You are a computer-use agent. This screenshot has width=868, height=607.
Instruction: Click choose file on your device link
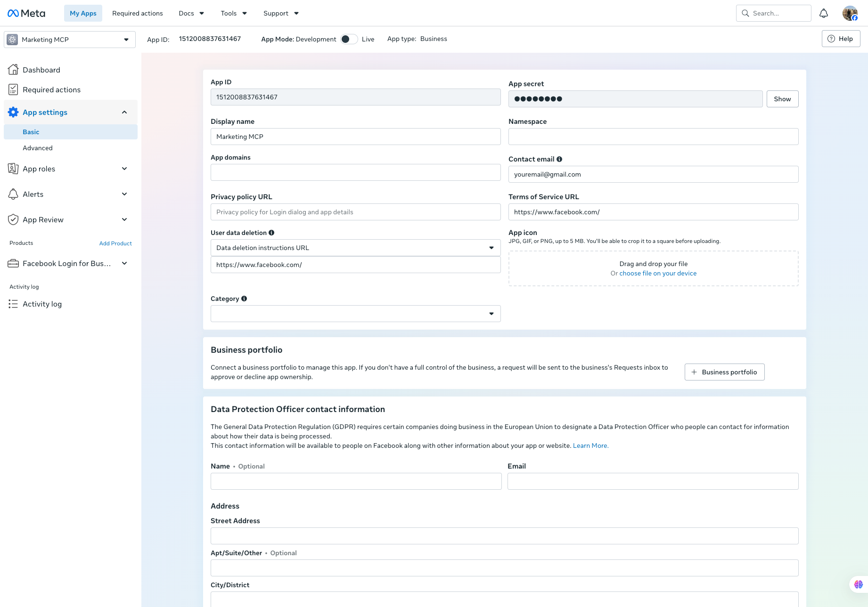[x=658, y=273]
